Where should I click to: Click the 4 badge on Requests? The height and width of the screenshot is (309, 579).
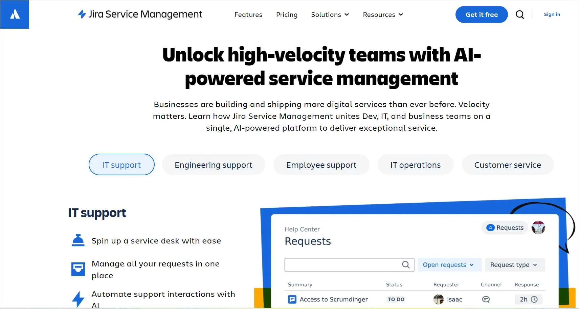(x=490, y=228)
